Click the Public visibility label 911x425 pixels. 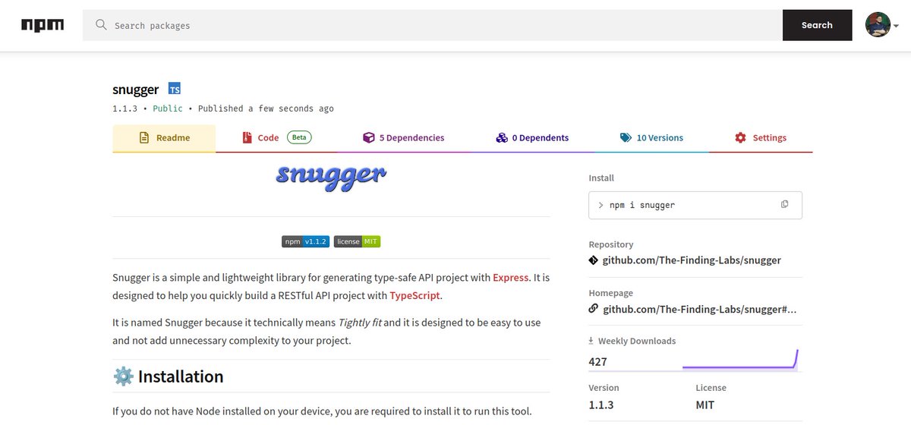pos(168,109)
